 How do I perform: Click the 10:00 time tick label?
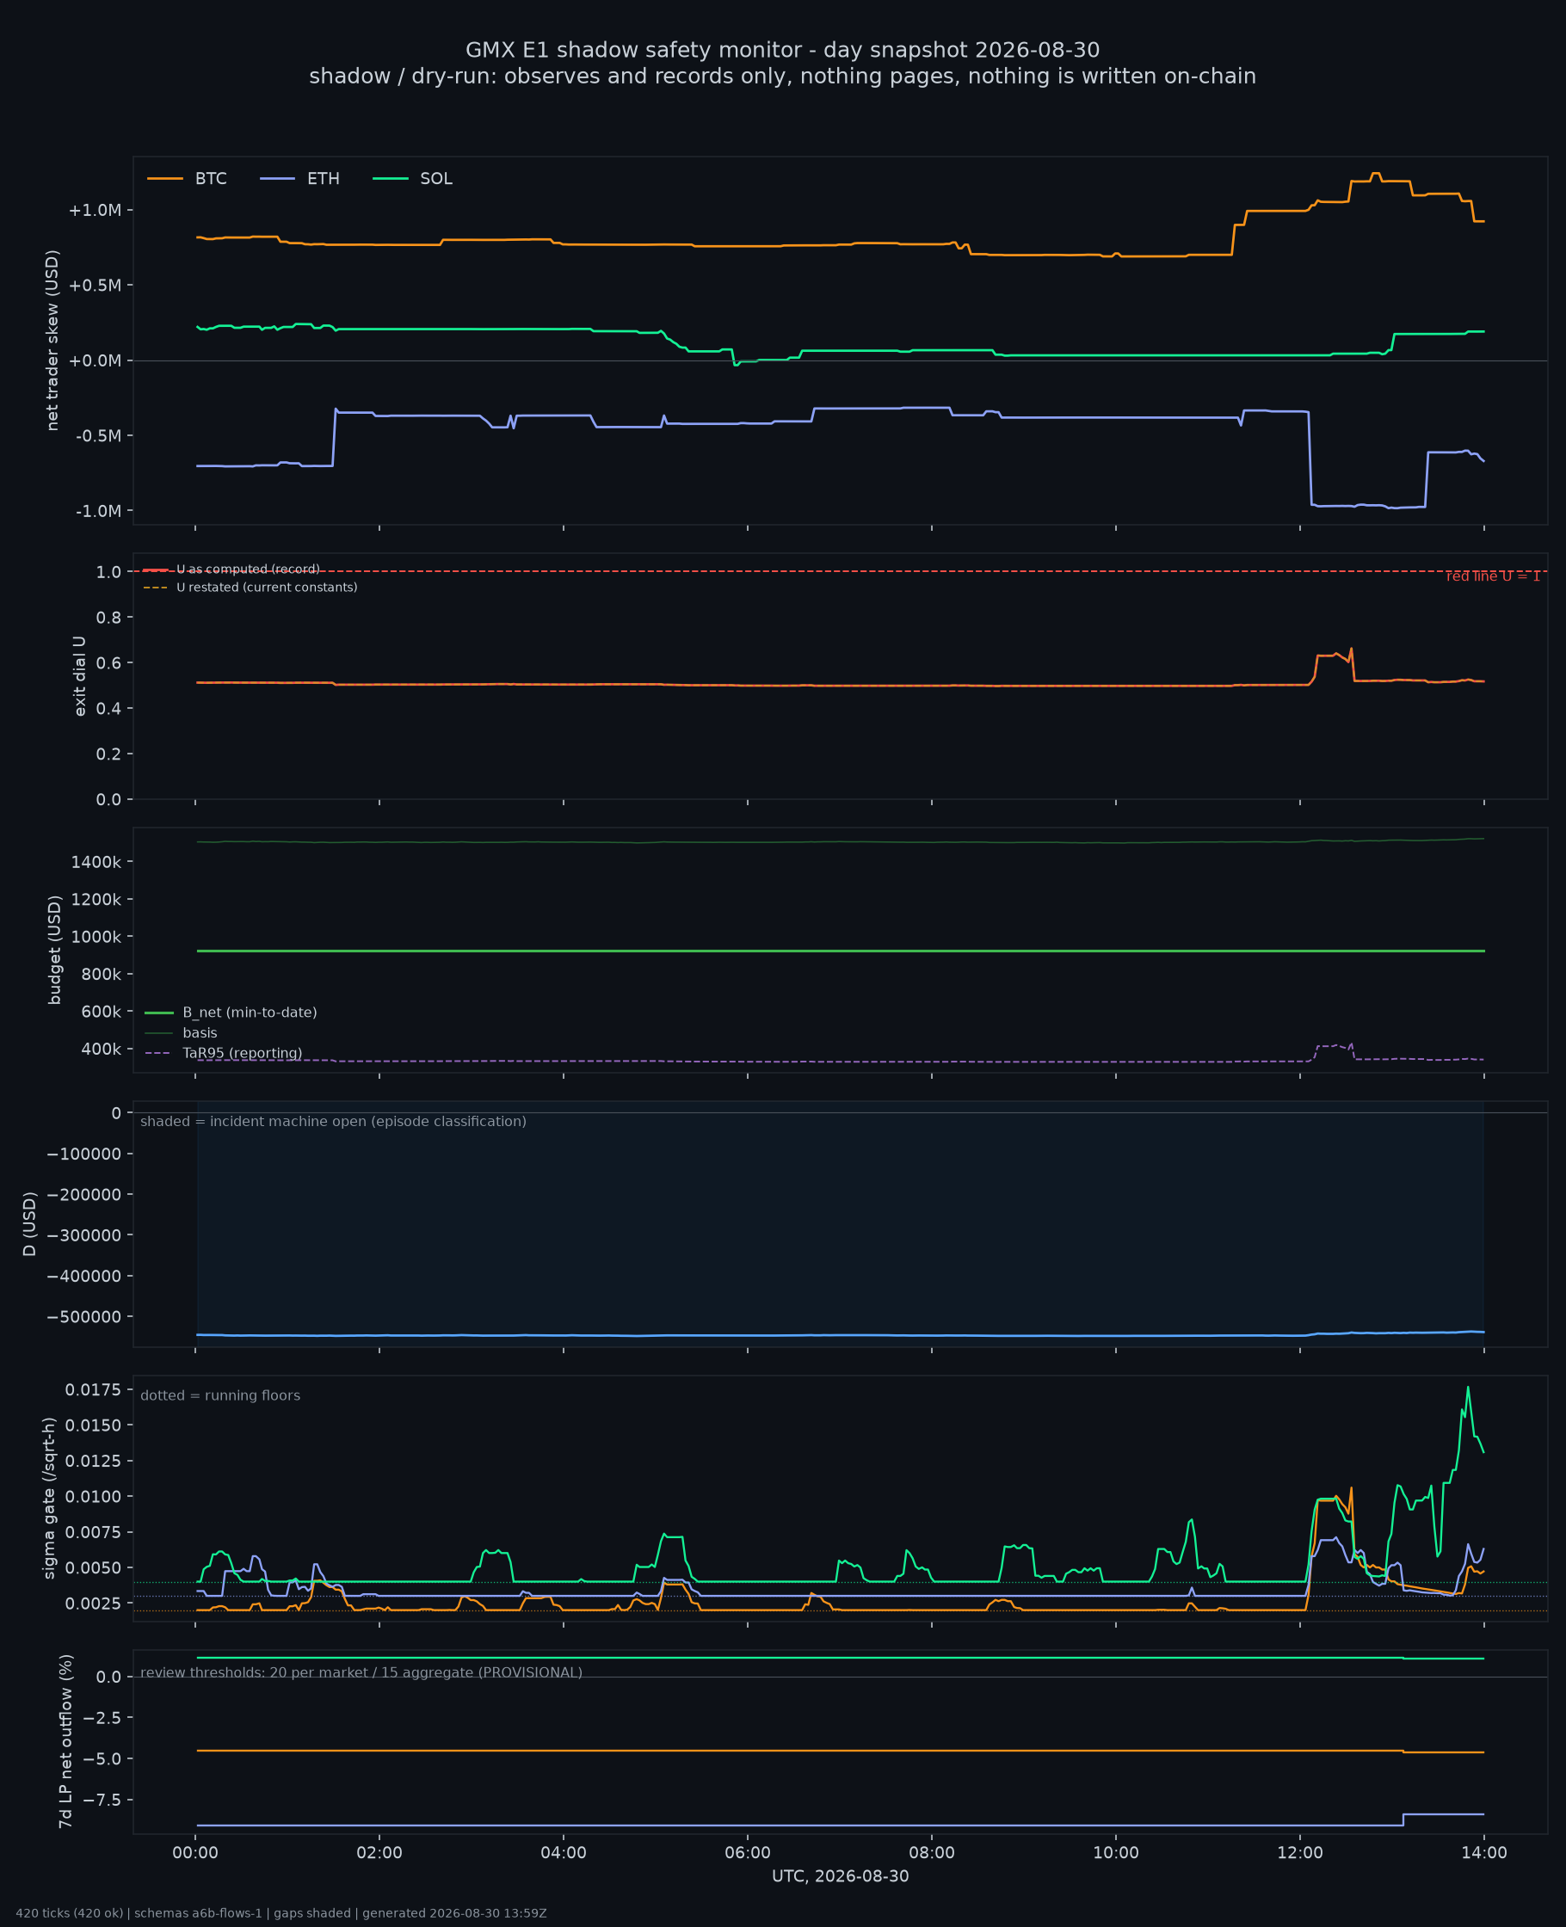(1116, 1853)
